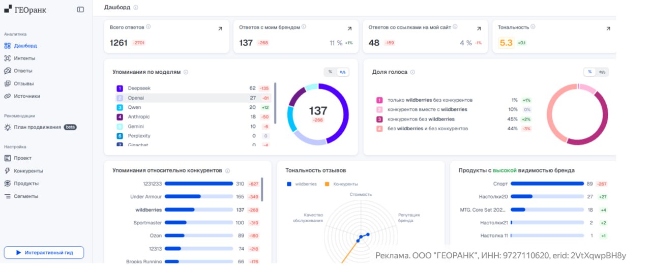Select the Ozon competitor row
Viewport: 651px width, 266px height.
click(x=204, y=235)
